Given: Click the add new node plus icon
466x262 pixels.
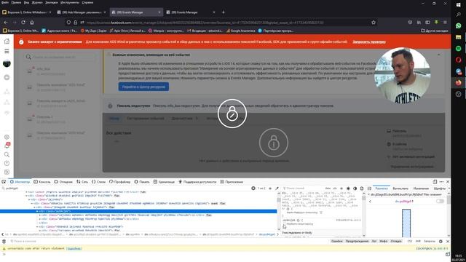Looking at the screenshot, I should [x=270, y=188].
